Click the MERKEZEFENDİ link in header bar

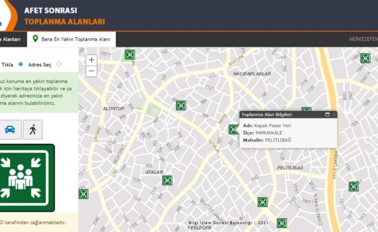363,39
